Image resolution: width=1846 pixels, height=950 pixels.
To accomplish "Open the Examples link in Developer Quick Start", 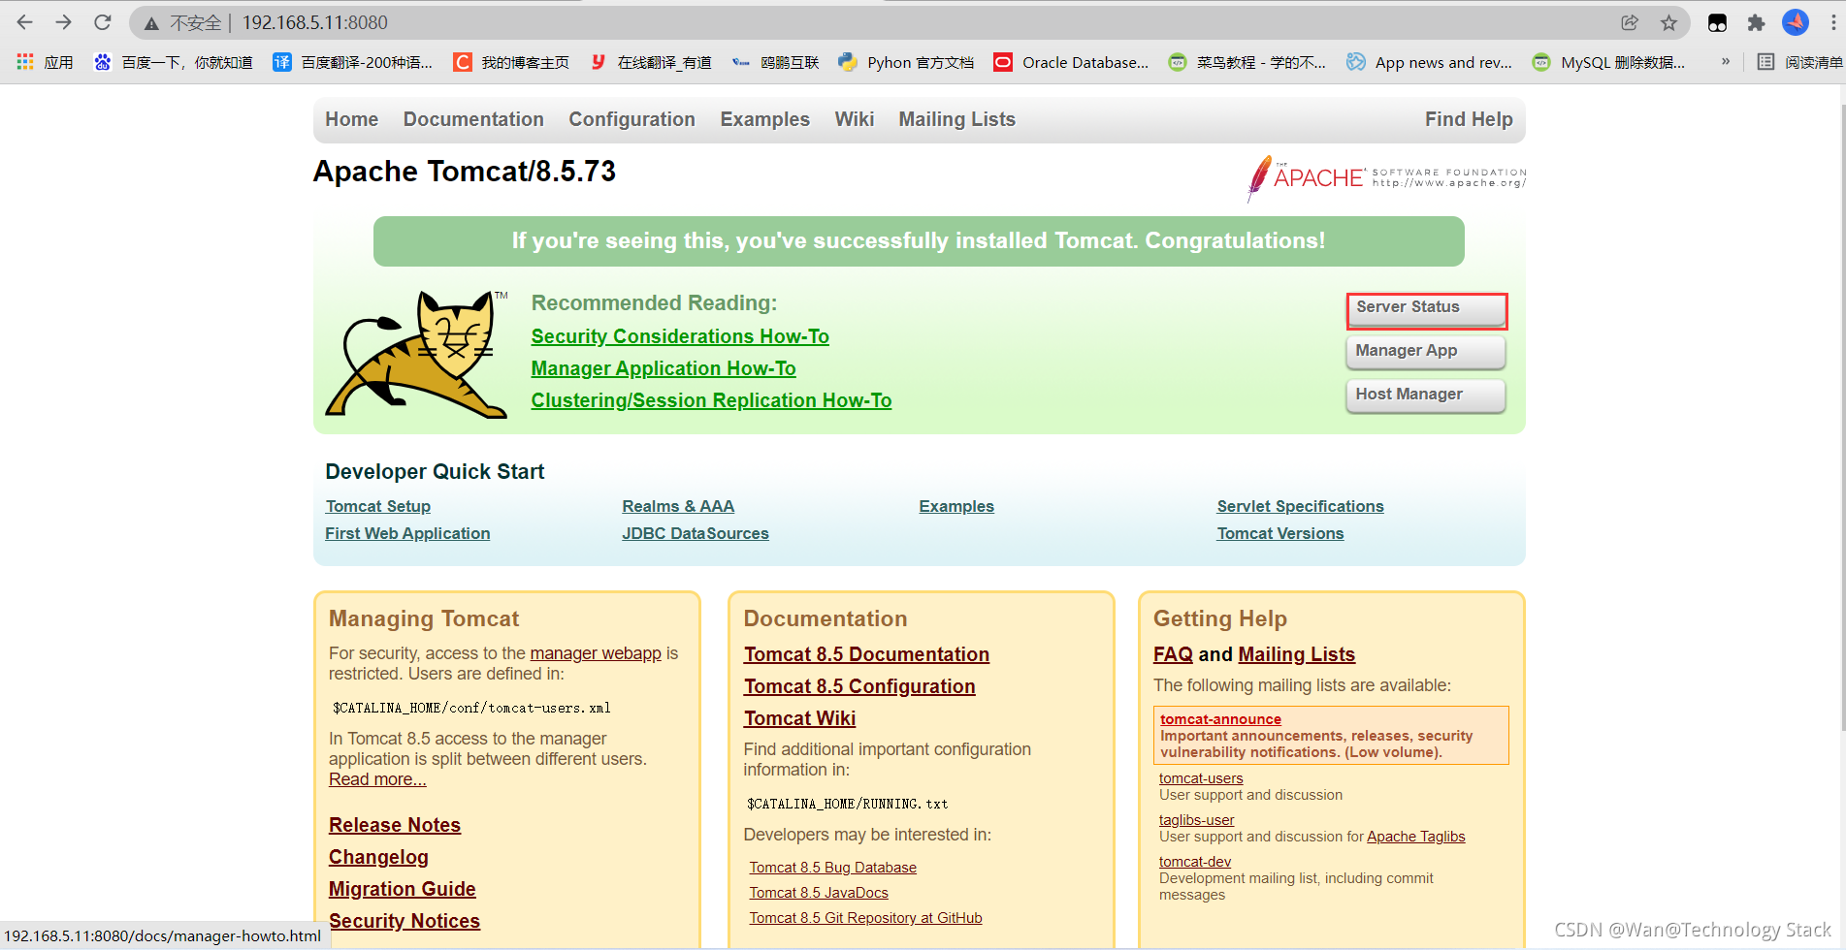I will [956, 506].
